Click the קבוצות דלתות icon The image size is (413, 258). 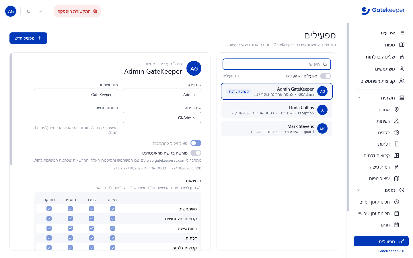pyautogui.click(x=397, y=155)
